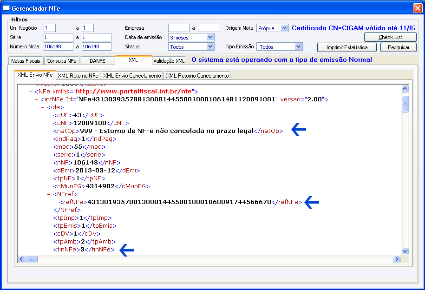Click the emissão Normal status message

[281, 59]
